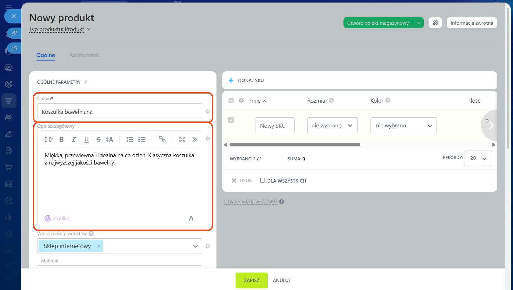Insert a bulleted list in description
Screen dimensions: 513x290
click(142, 139)
